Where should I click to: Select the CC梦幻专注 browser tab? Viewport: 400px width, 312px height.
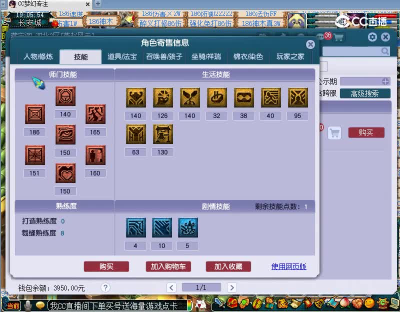48,4
